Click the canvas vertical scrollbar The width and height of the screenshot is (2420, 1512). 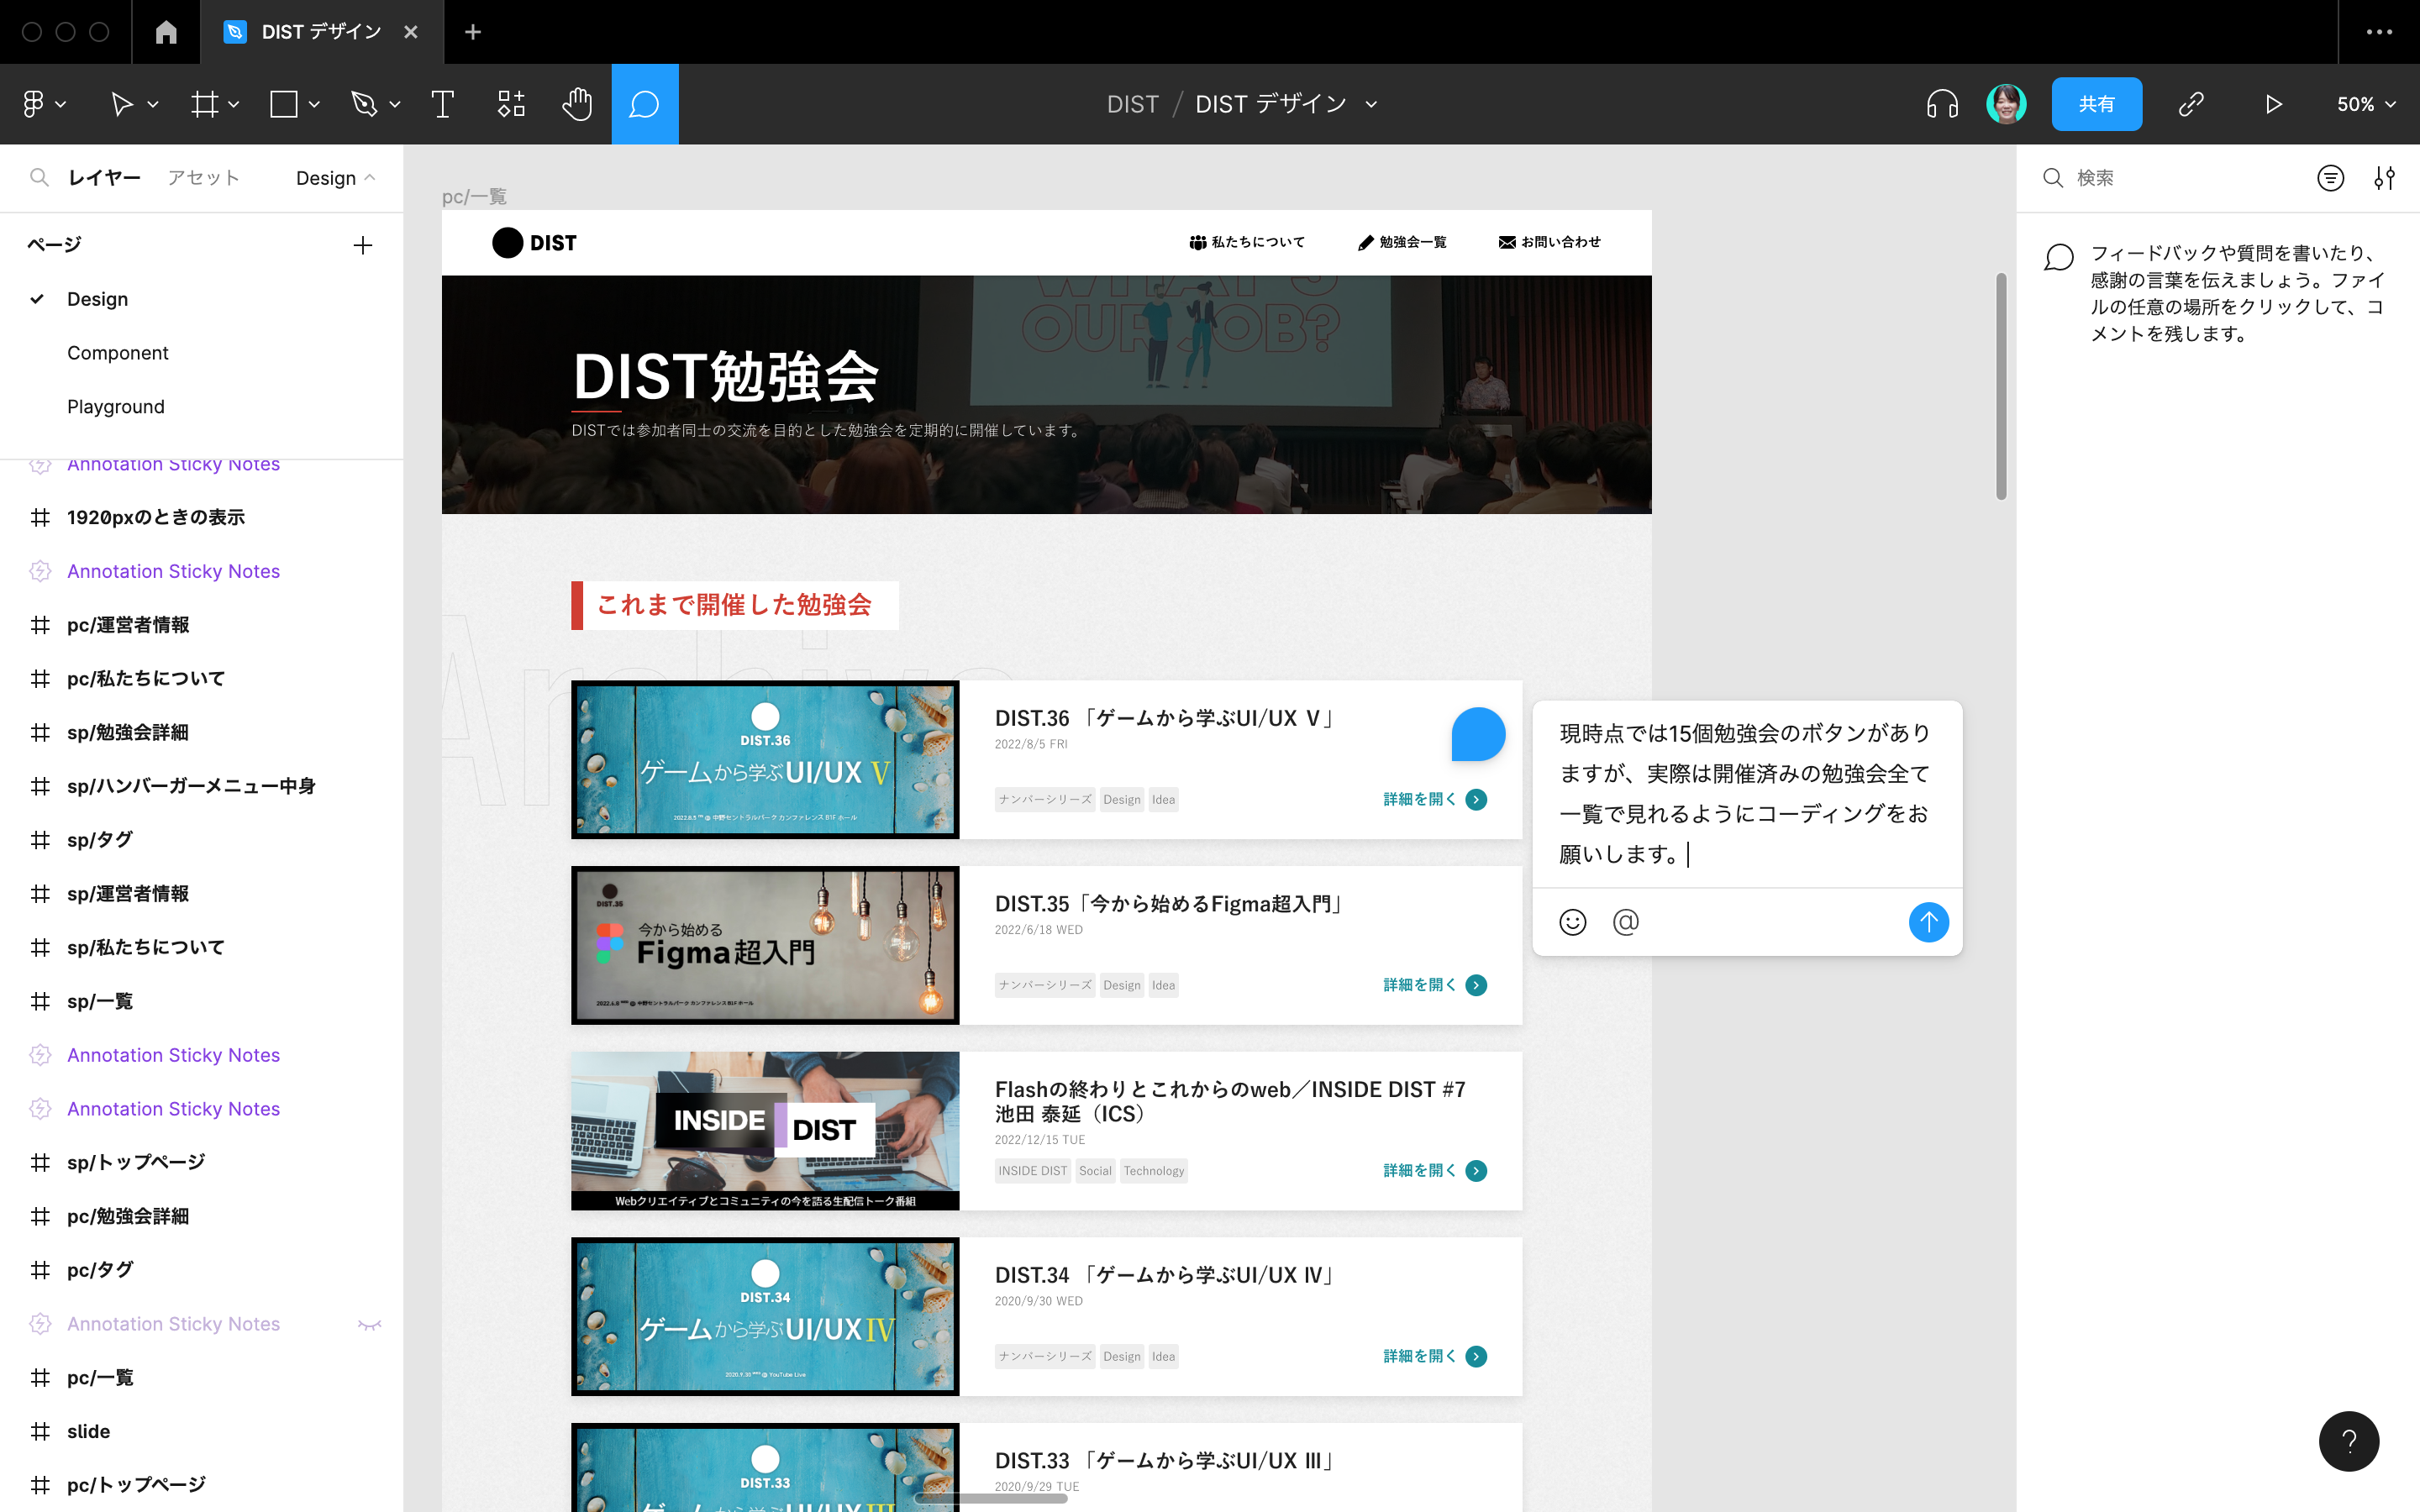(x=2001, y=386)
